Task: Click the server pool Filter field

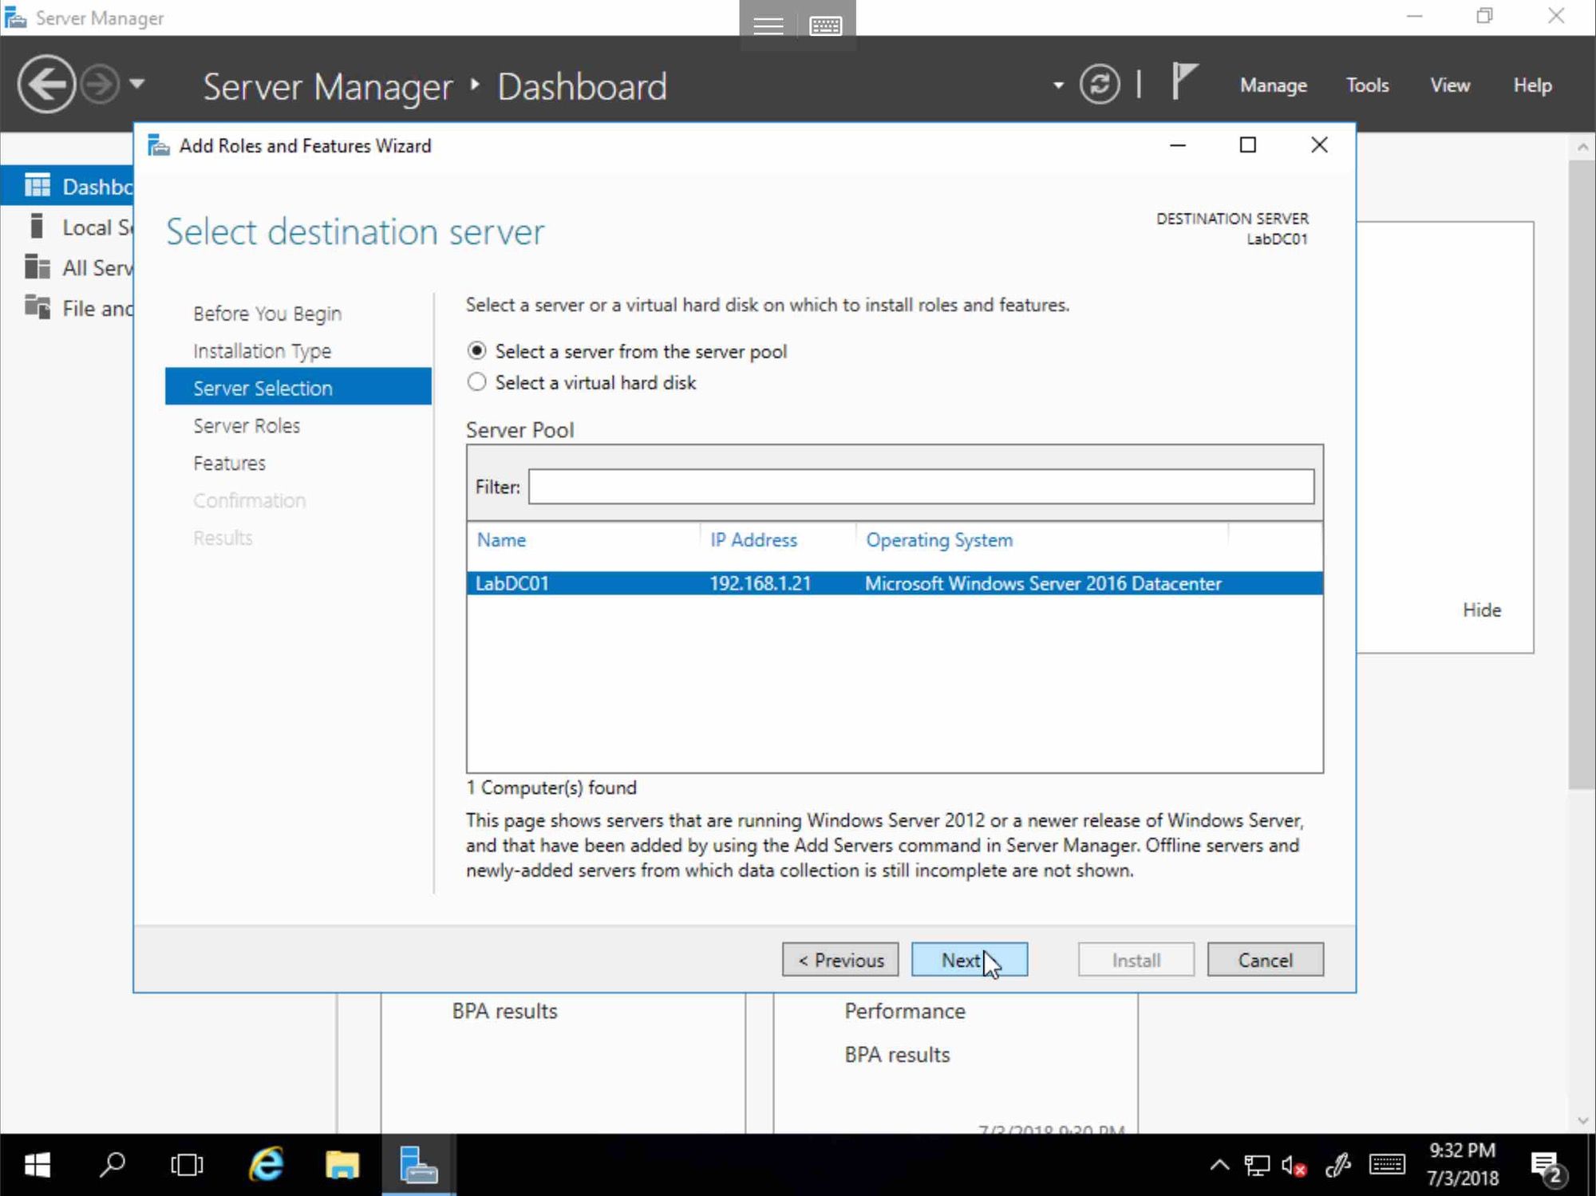Action: (x=921, y=487)
